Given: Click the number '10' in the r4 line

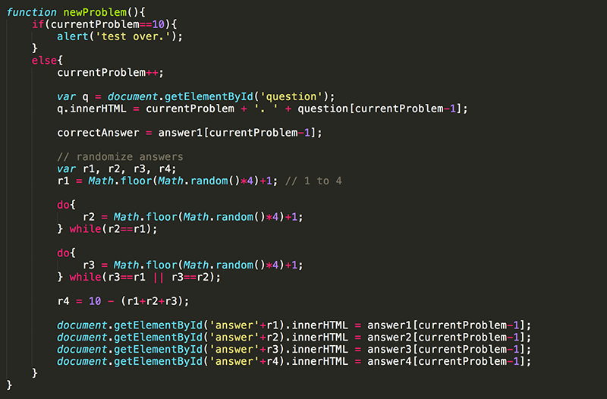Looking at the screenshot, I should click(95, 300).
